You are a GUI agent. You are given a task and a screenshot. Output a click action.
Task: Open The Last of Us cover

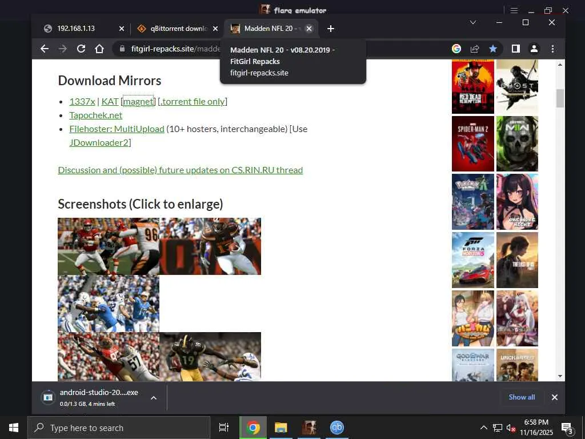pos(517,260)
